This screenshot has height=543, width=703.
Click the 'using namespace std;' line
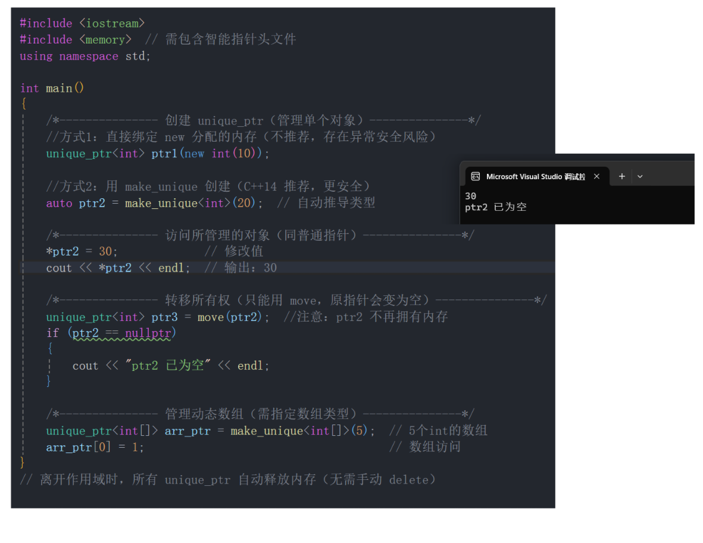(85, 56)
